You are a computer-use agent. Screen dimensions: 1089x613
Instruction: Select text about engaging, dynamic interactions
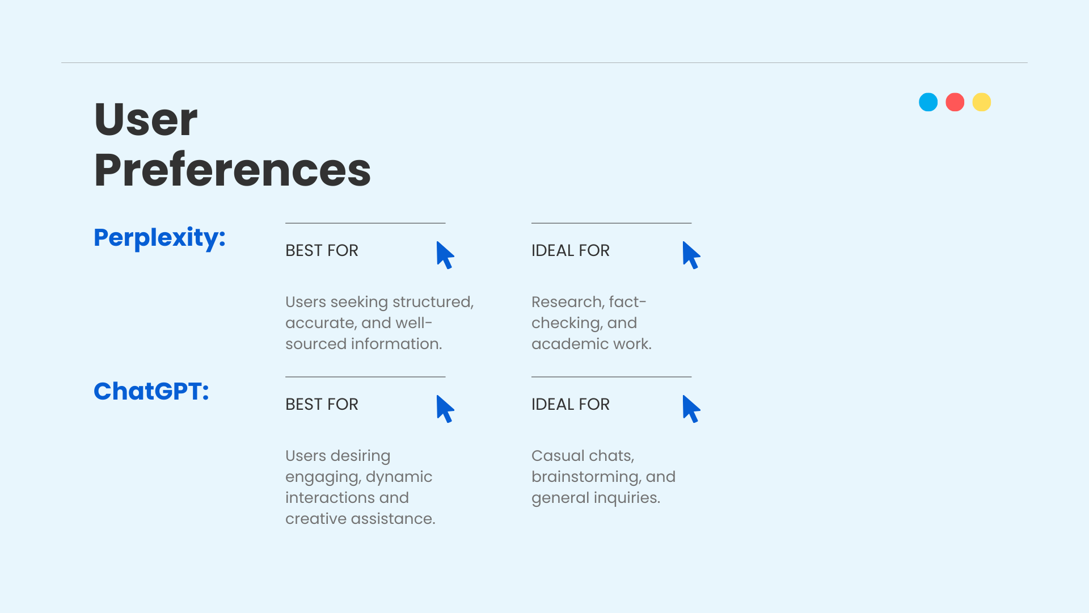[360, 486]
